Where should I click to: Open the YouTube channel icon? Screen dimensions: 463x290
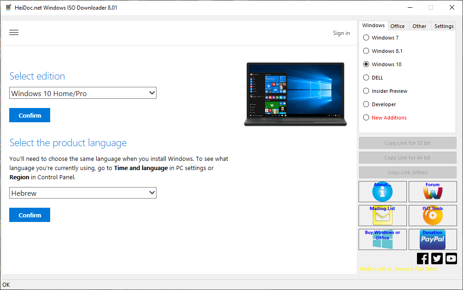[451, 258]
